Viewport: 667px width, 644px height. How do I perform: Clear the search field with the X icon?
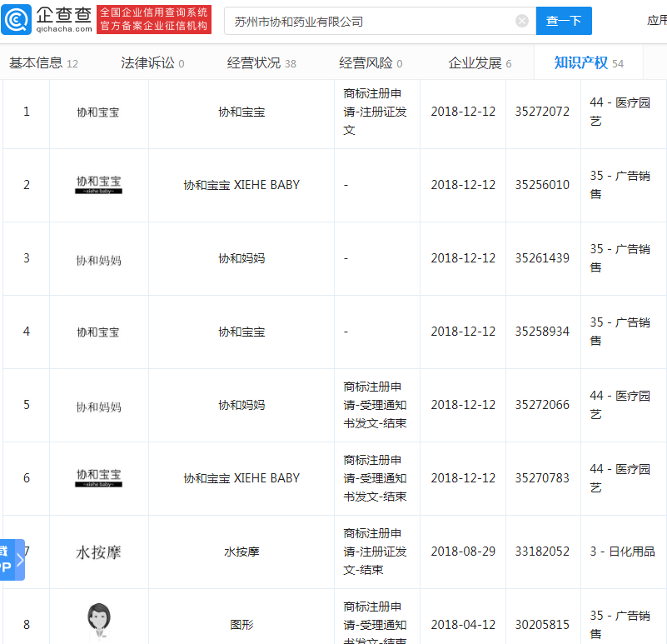(x=522, y=21)
